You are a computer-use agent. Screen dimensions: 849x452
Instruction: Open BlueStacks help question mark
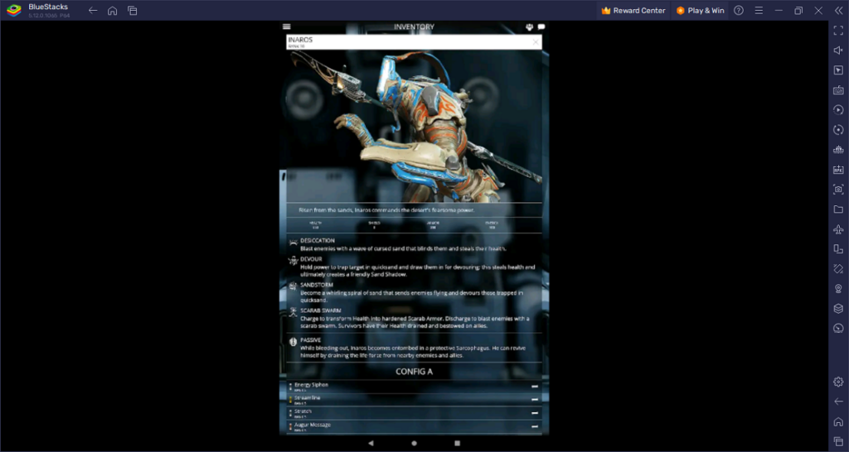[739, 10]
